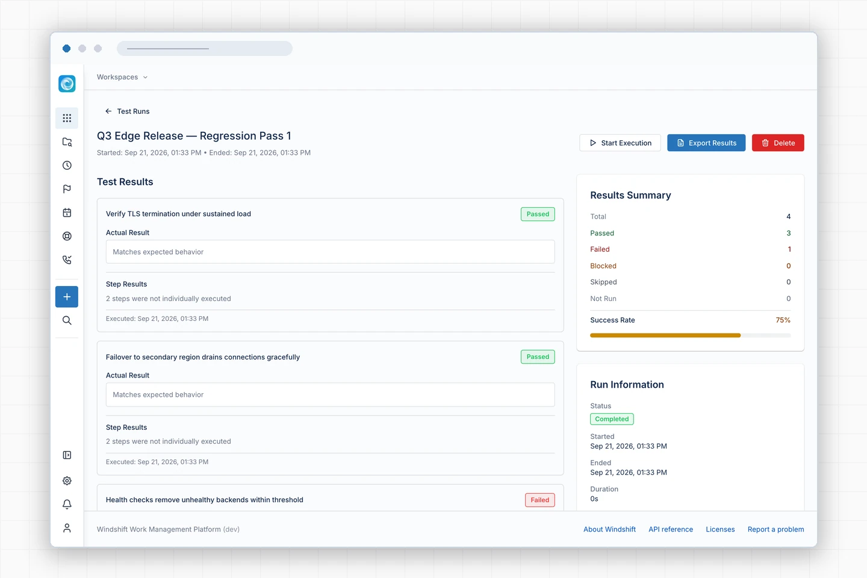
Task: Open the API reference link
Action: 671,529
